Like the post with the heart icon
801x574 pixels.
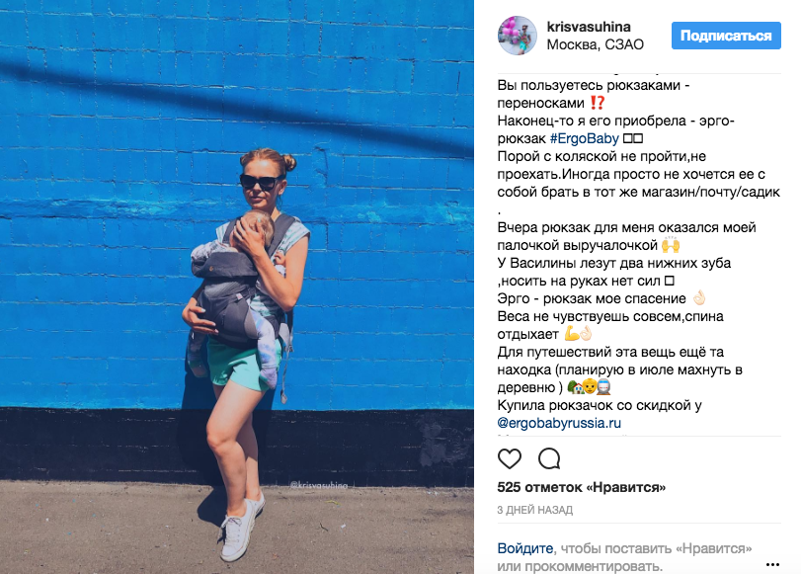pos(510,458)
